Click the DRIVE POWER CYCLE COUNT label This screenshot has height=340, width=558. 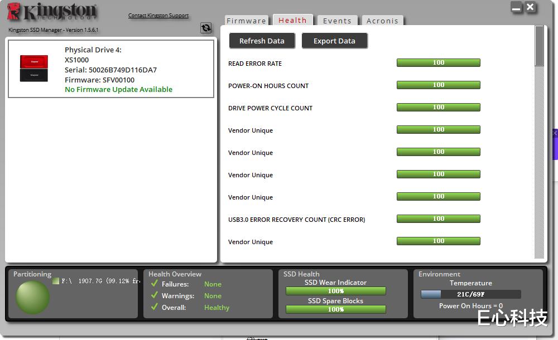[x=270, y=108]
